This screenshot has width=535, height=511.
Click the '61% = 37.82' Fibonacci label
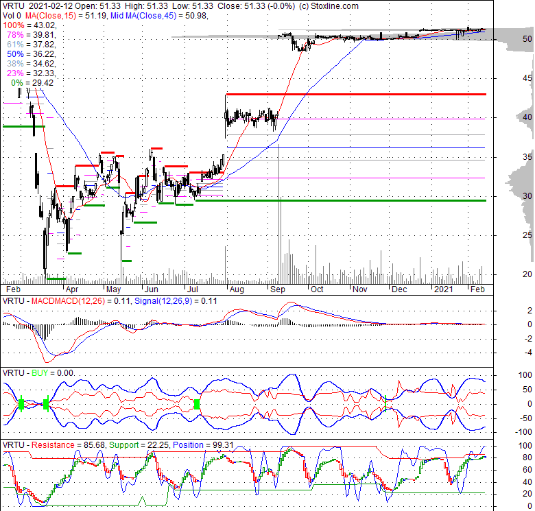coord(31,45)
